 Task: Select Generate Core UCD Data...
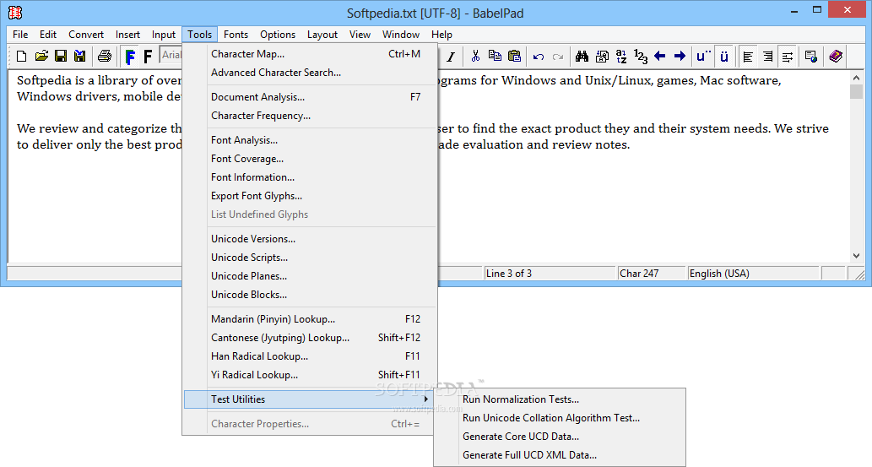[560, 437]
